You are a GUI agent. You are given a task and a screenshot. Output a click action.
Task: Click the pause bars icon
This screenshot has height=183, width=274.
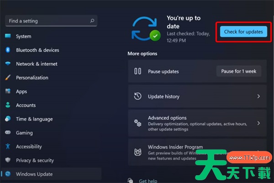138,71
